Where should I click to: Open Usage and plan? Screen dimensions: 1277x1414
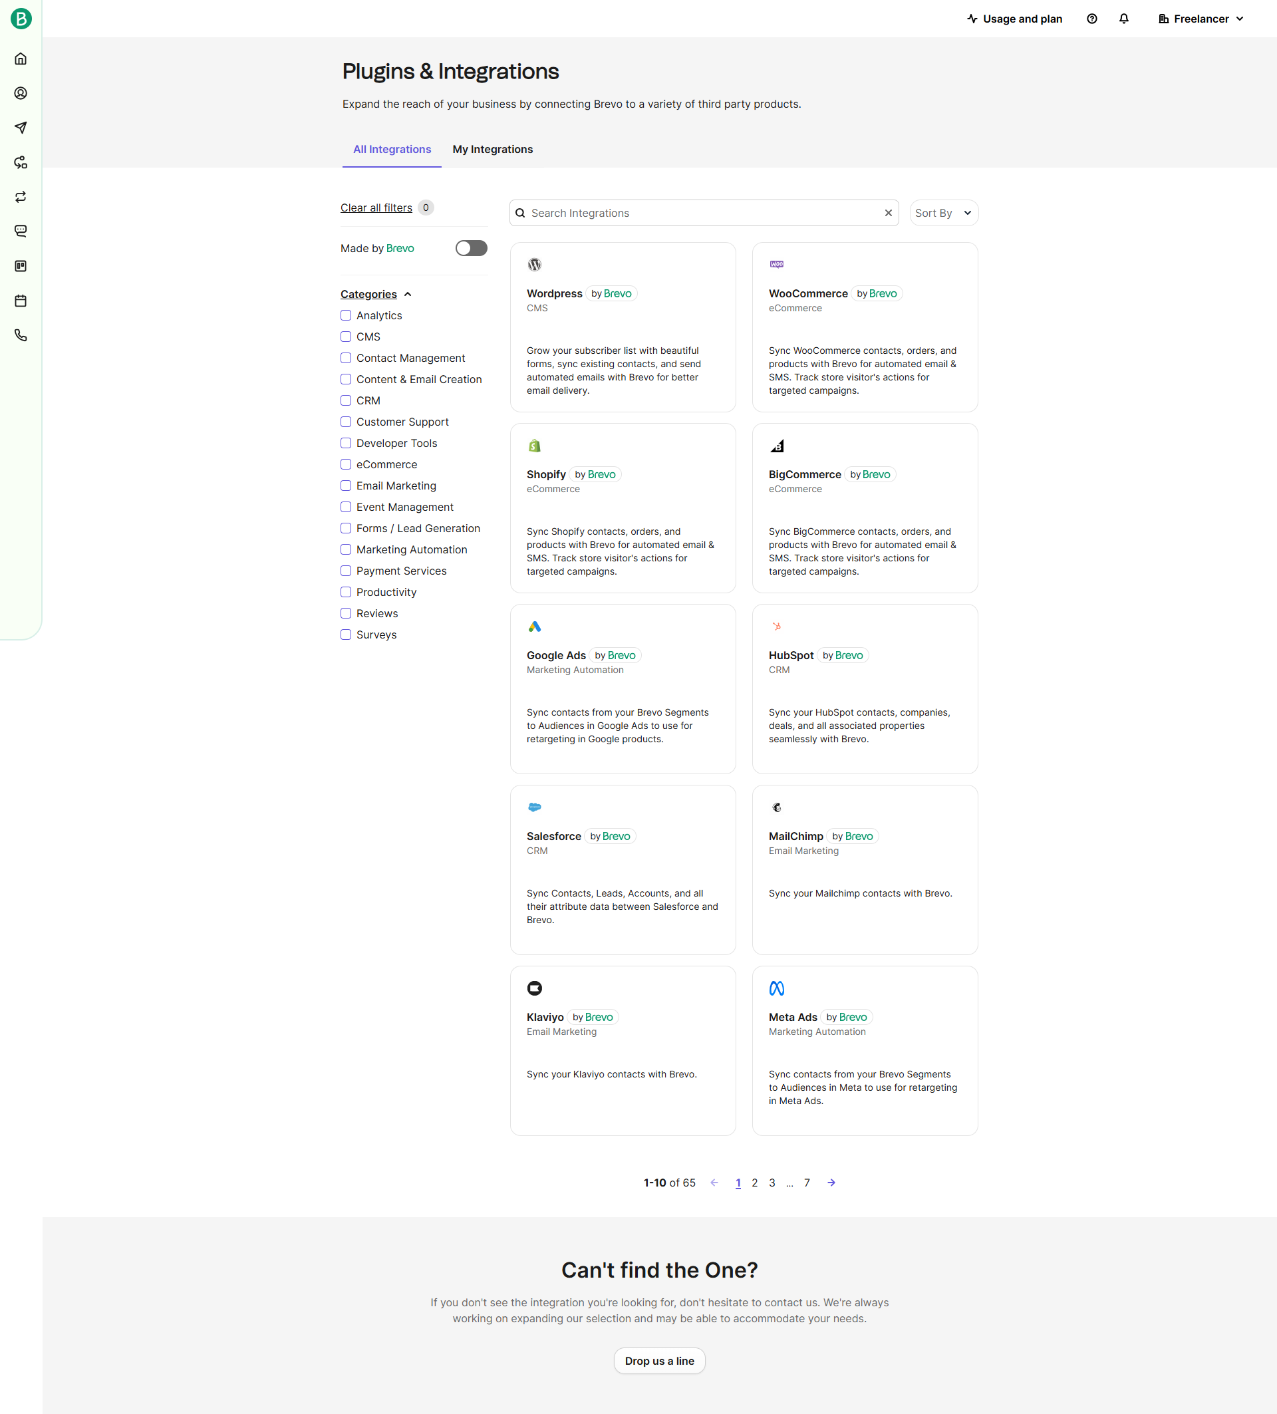[1015, 19]
